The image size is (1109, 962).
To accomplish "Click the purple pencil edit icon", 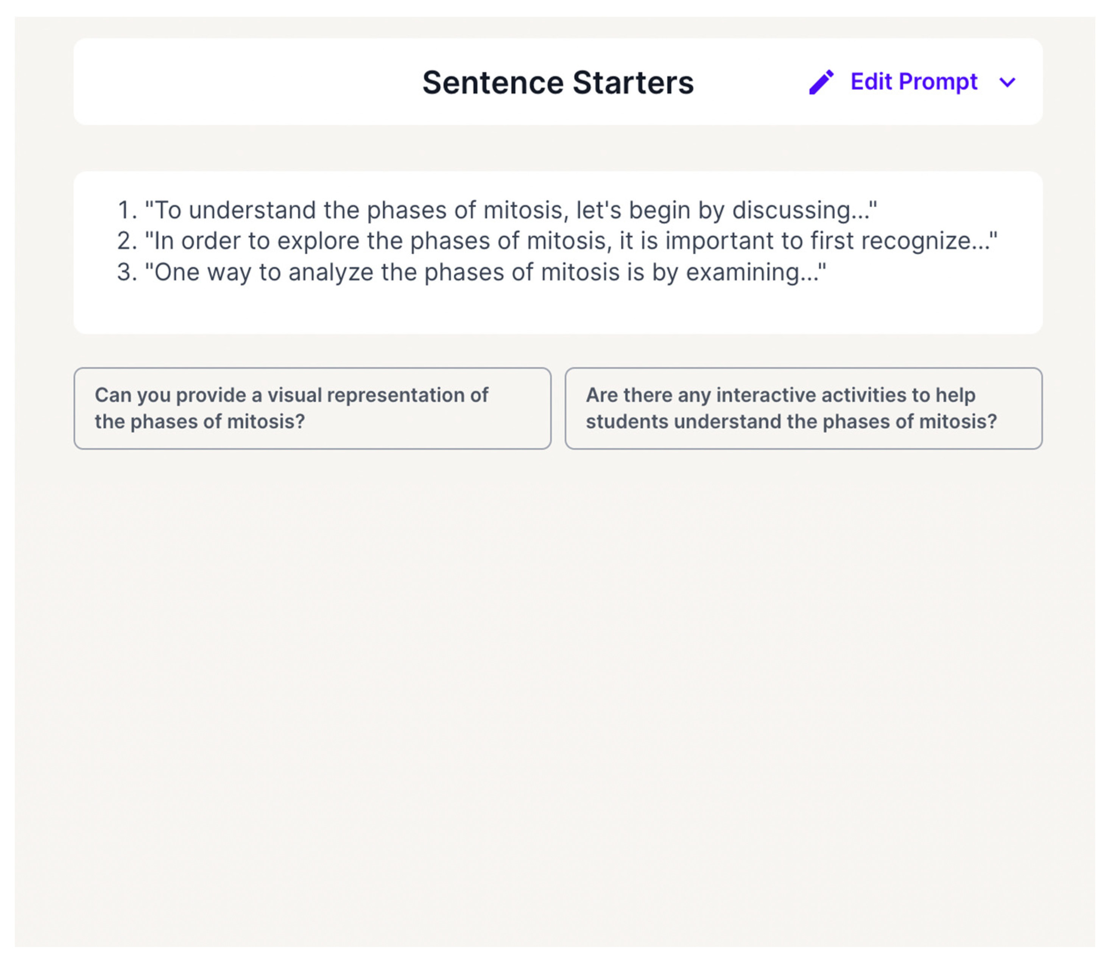I will (x=821, y=82).
